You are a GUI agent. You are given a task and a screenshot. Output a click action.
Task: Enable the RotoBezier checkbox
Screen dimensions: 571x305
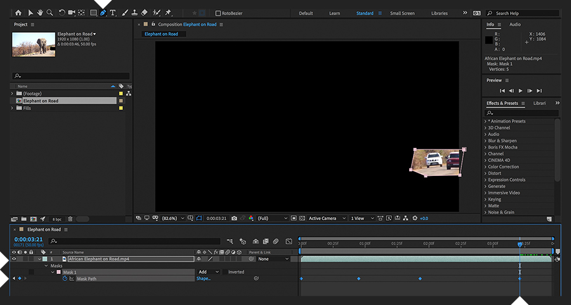point(218,13)
